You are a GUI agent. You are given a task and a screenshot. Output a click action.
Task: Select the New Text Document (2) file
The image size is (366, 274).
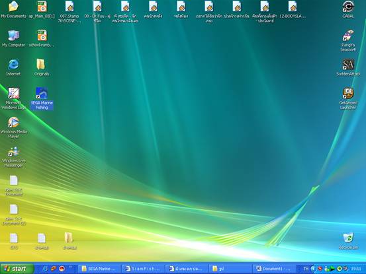tap(13, 215)
